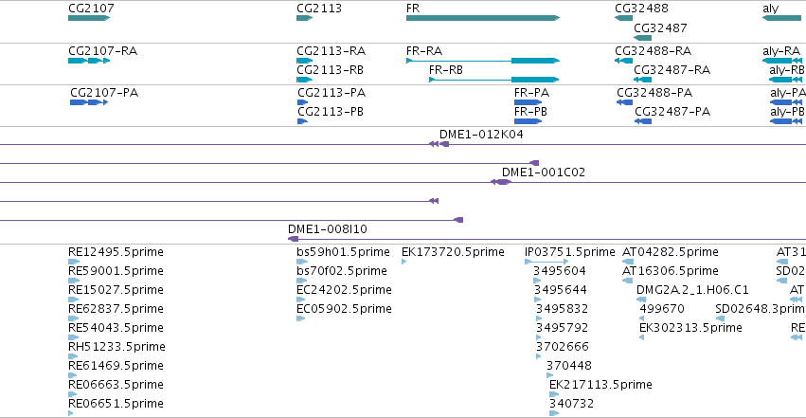Screen dimensions: 806x418
Task: Select the DME1-001C02 label
Action: tap(544, 173)
